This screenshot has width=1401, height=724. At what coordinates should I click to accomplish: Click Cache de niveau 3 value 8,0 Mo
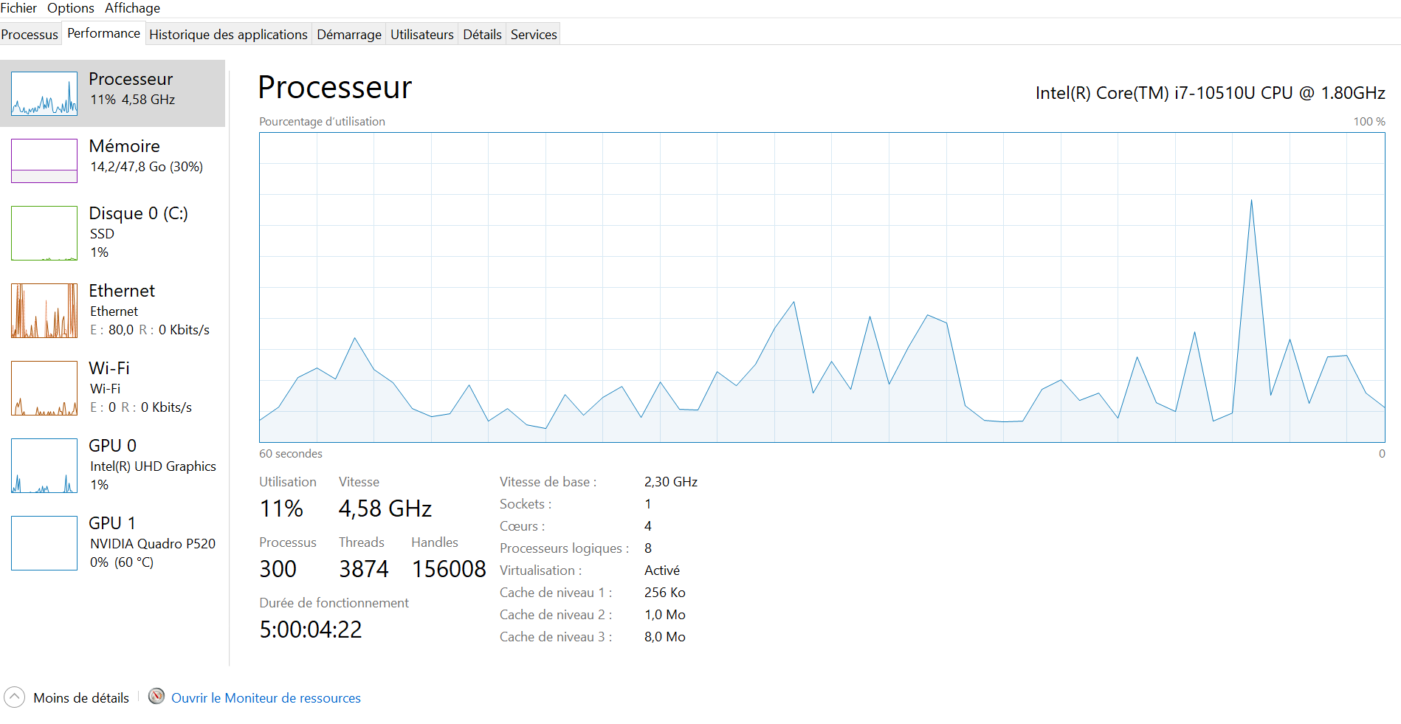(665, 637)
